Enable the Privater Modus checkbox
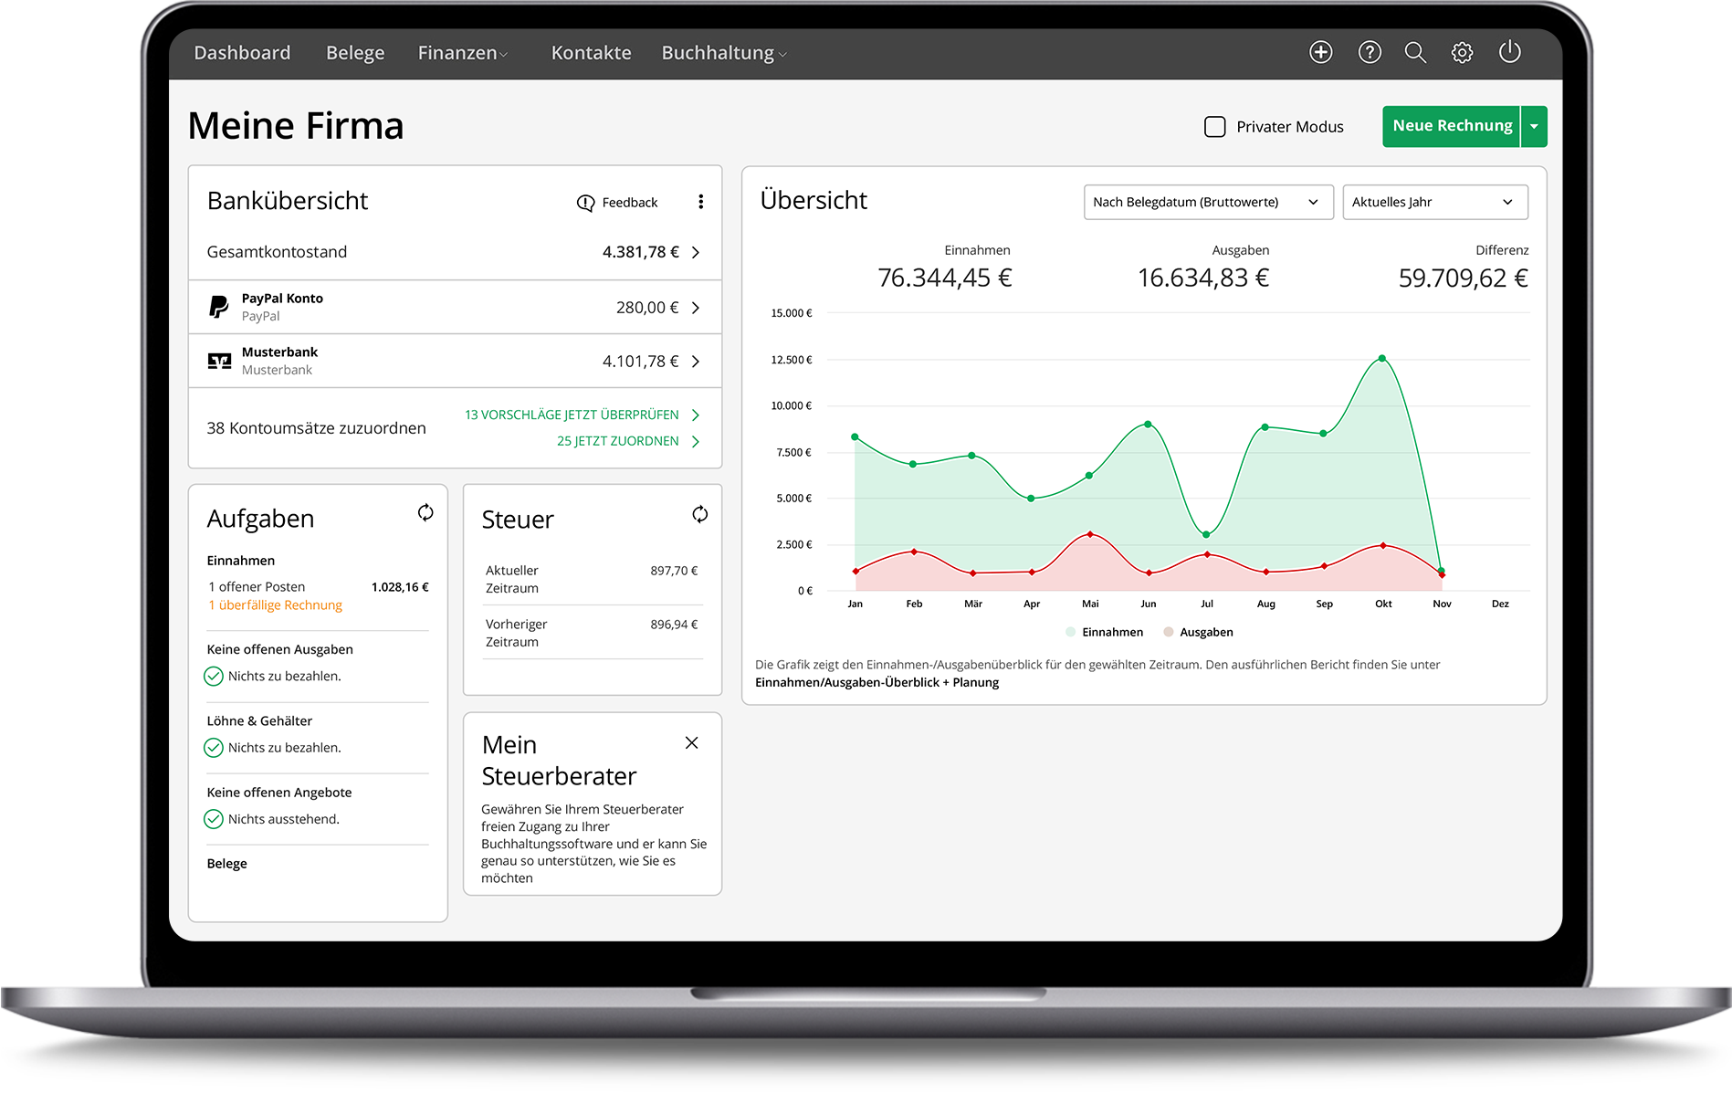1732x1093 pixels. click(x=1214, y=127)
